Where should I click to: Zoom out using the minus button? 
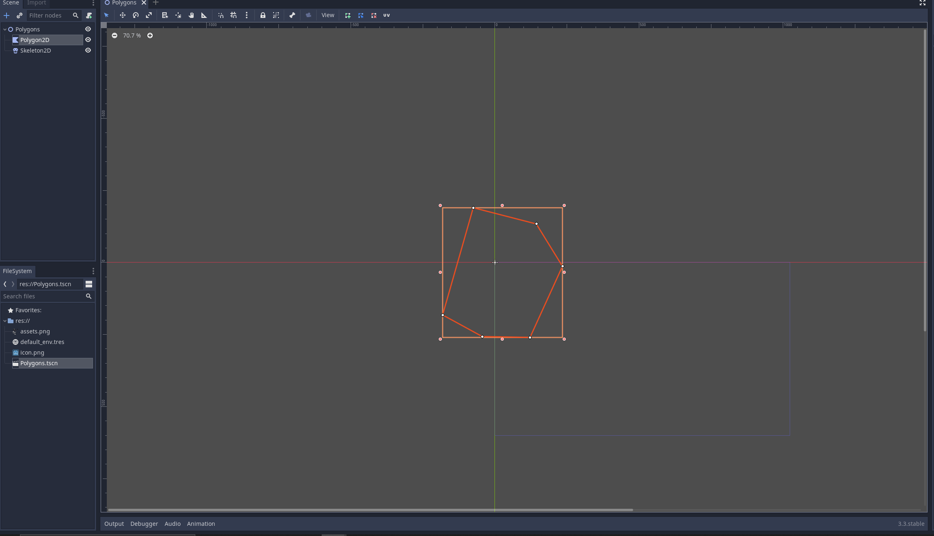pos(115,35)
